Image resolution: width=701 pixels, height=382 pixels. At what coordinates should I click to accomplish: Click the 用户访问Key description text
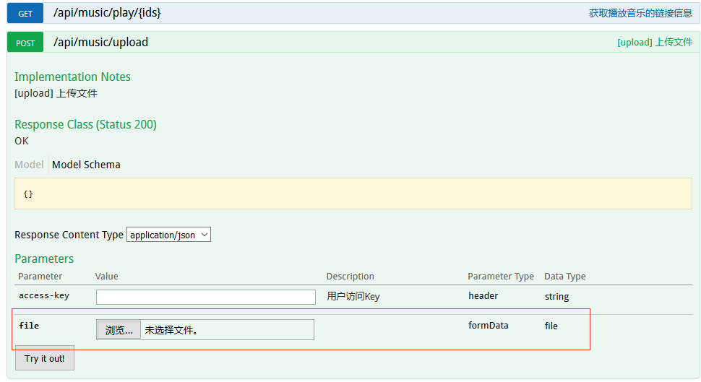[x=353, y=296]
